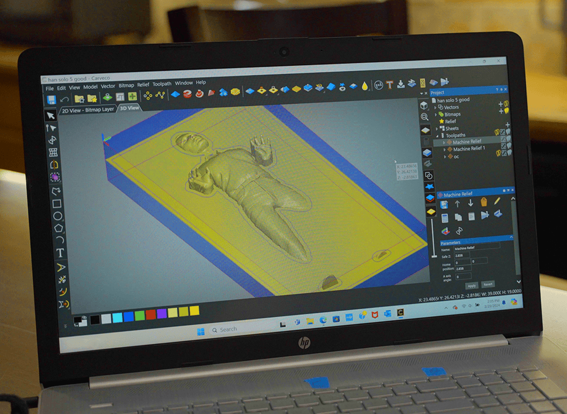Toggle light bulb visibility for Bitmaps

tap(506, 110)
